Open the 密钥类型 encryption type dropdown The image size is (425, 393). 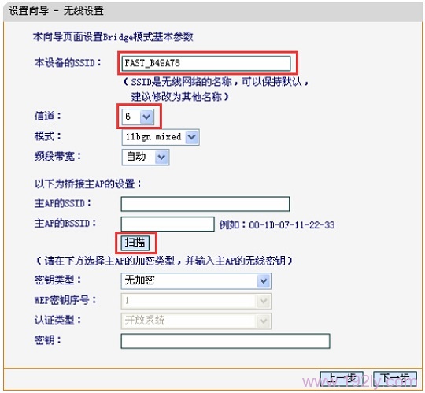click(196, 280)
